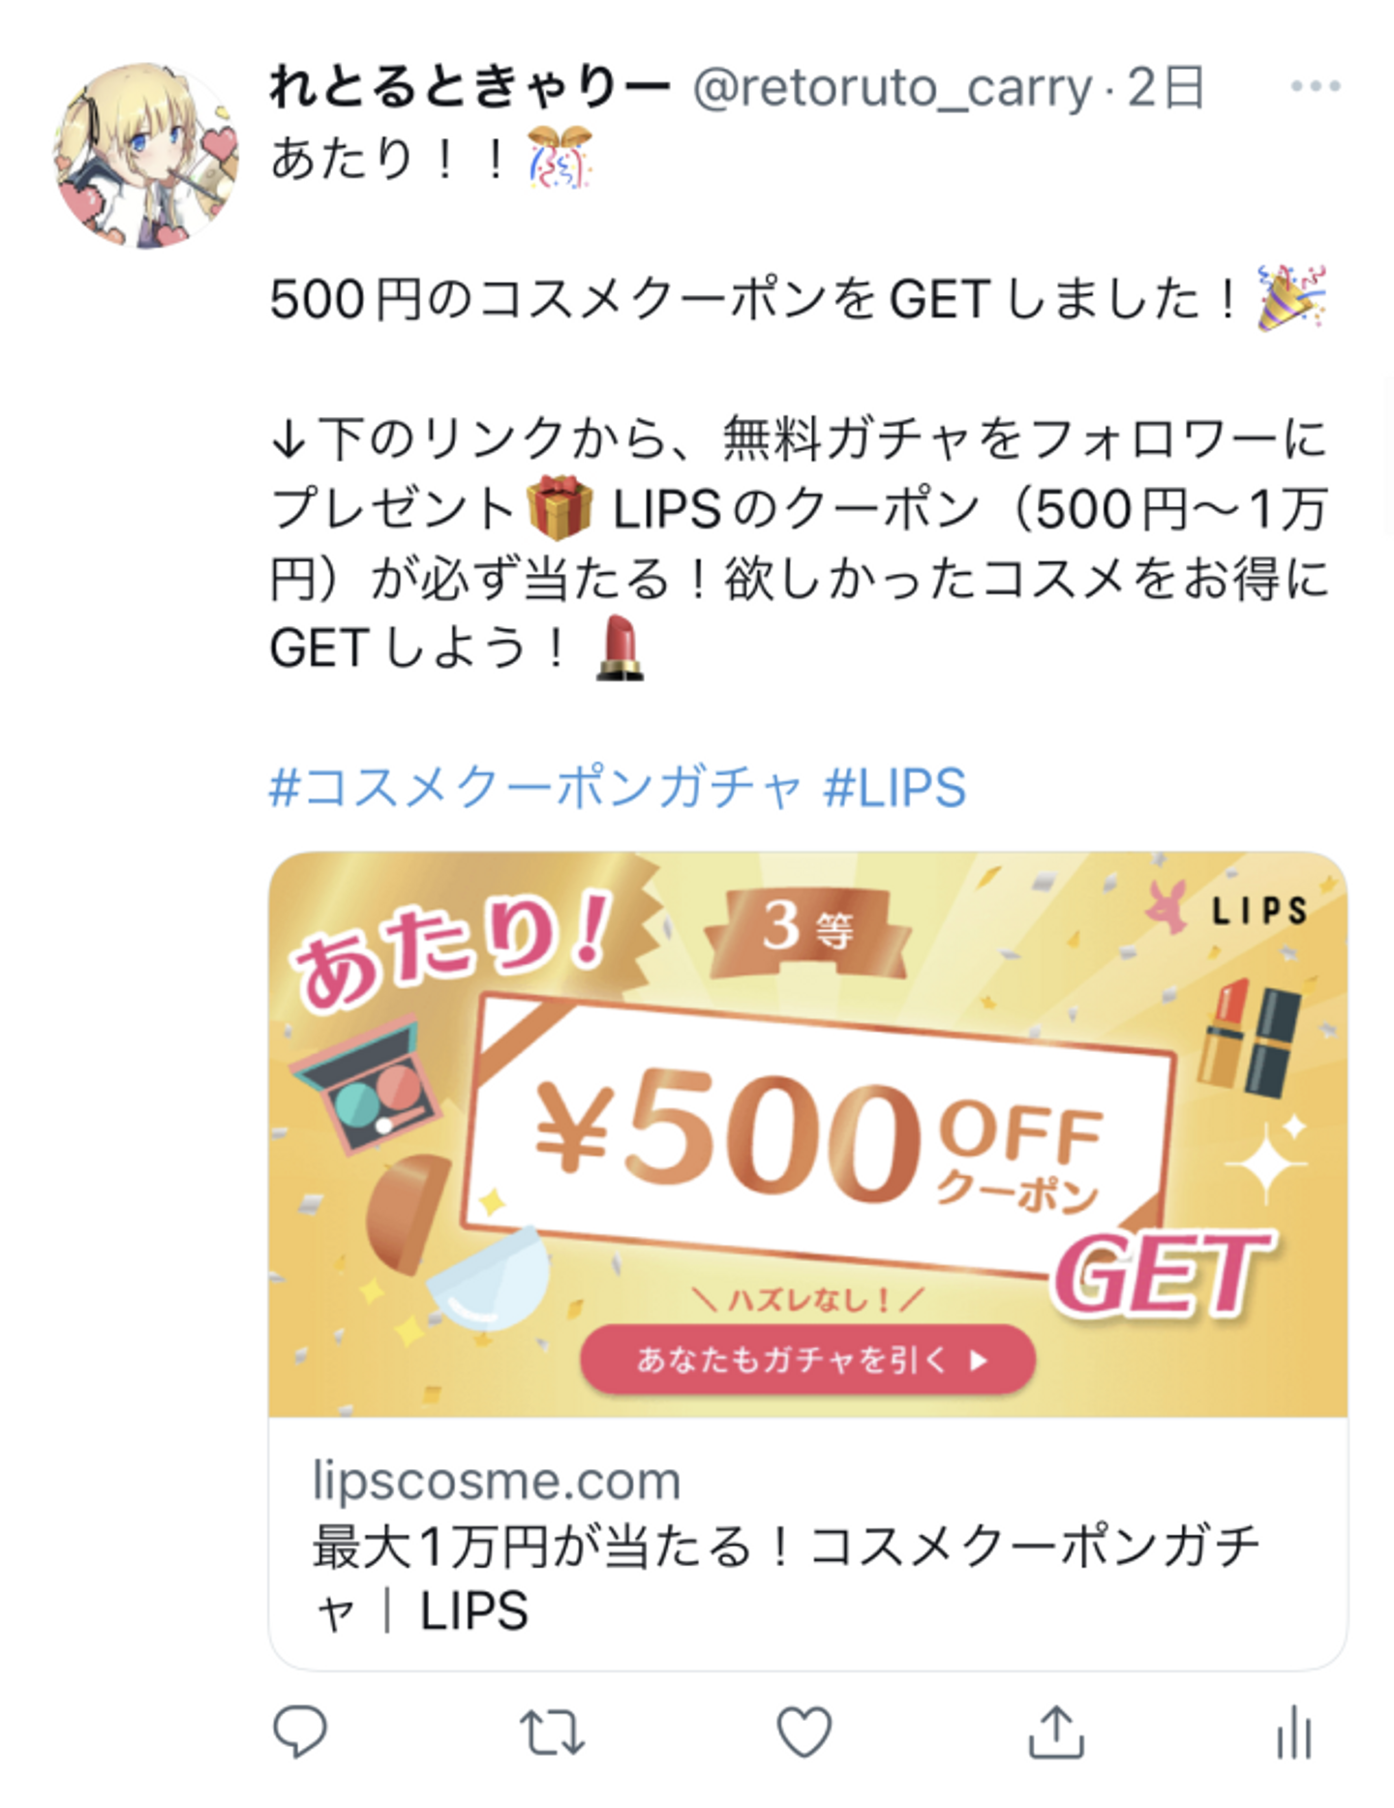Screen dimensions: 1394x1808
Task: Click the pink GET badge on banner
Action: (1164, 1274)
